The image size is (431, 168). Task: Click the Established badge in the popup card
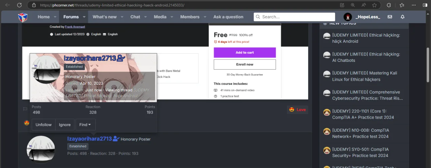(x=74, y=67)
